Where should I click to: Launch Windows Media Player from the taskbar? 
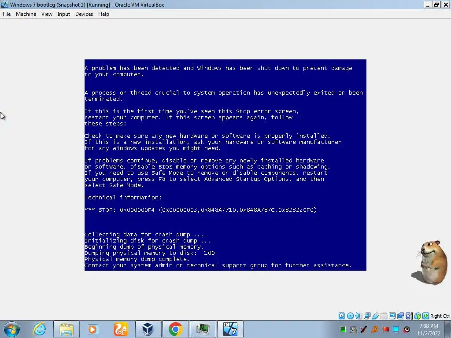click(93, 329)
